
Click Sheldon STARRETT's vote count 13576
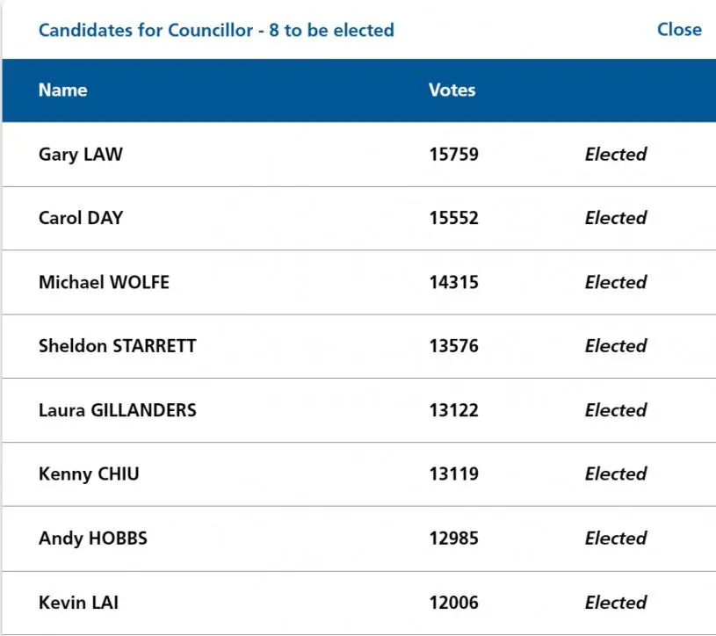point(453,346)
